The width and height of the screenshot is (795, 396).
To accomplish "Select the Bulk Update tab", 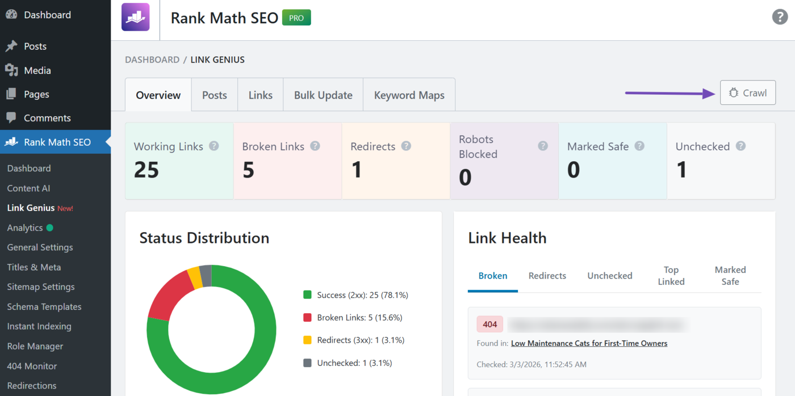I will tap(323, 95).
